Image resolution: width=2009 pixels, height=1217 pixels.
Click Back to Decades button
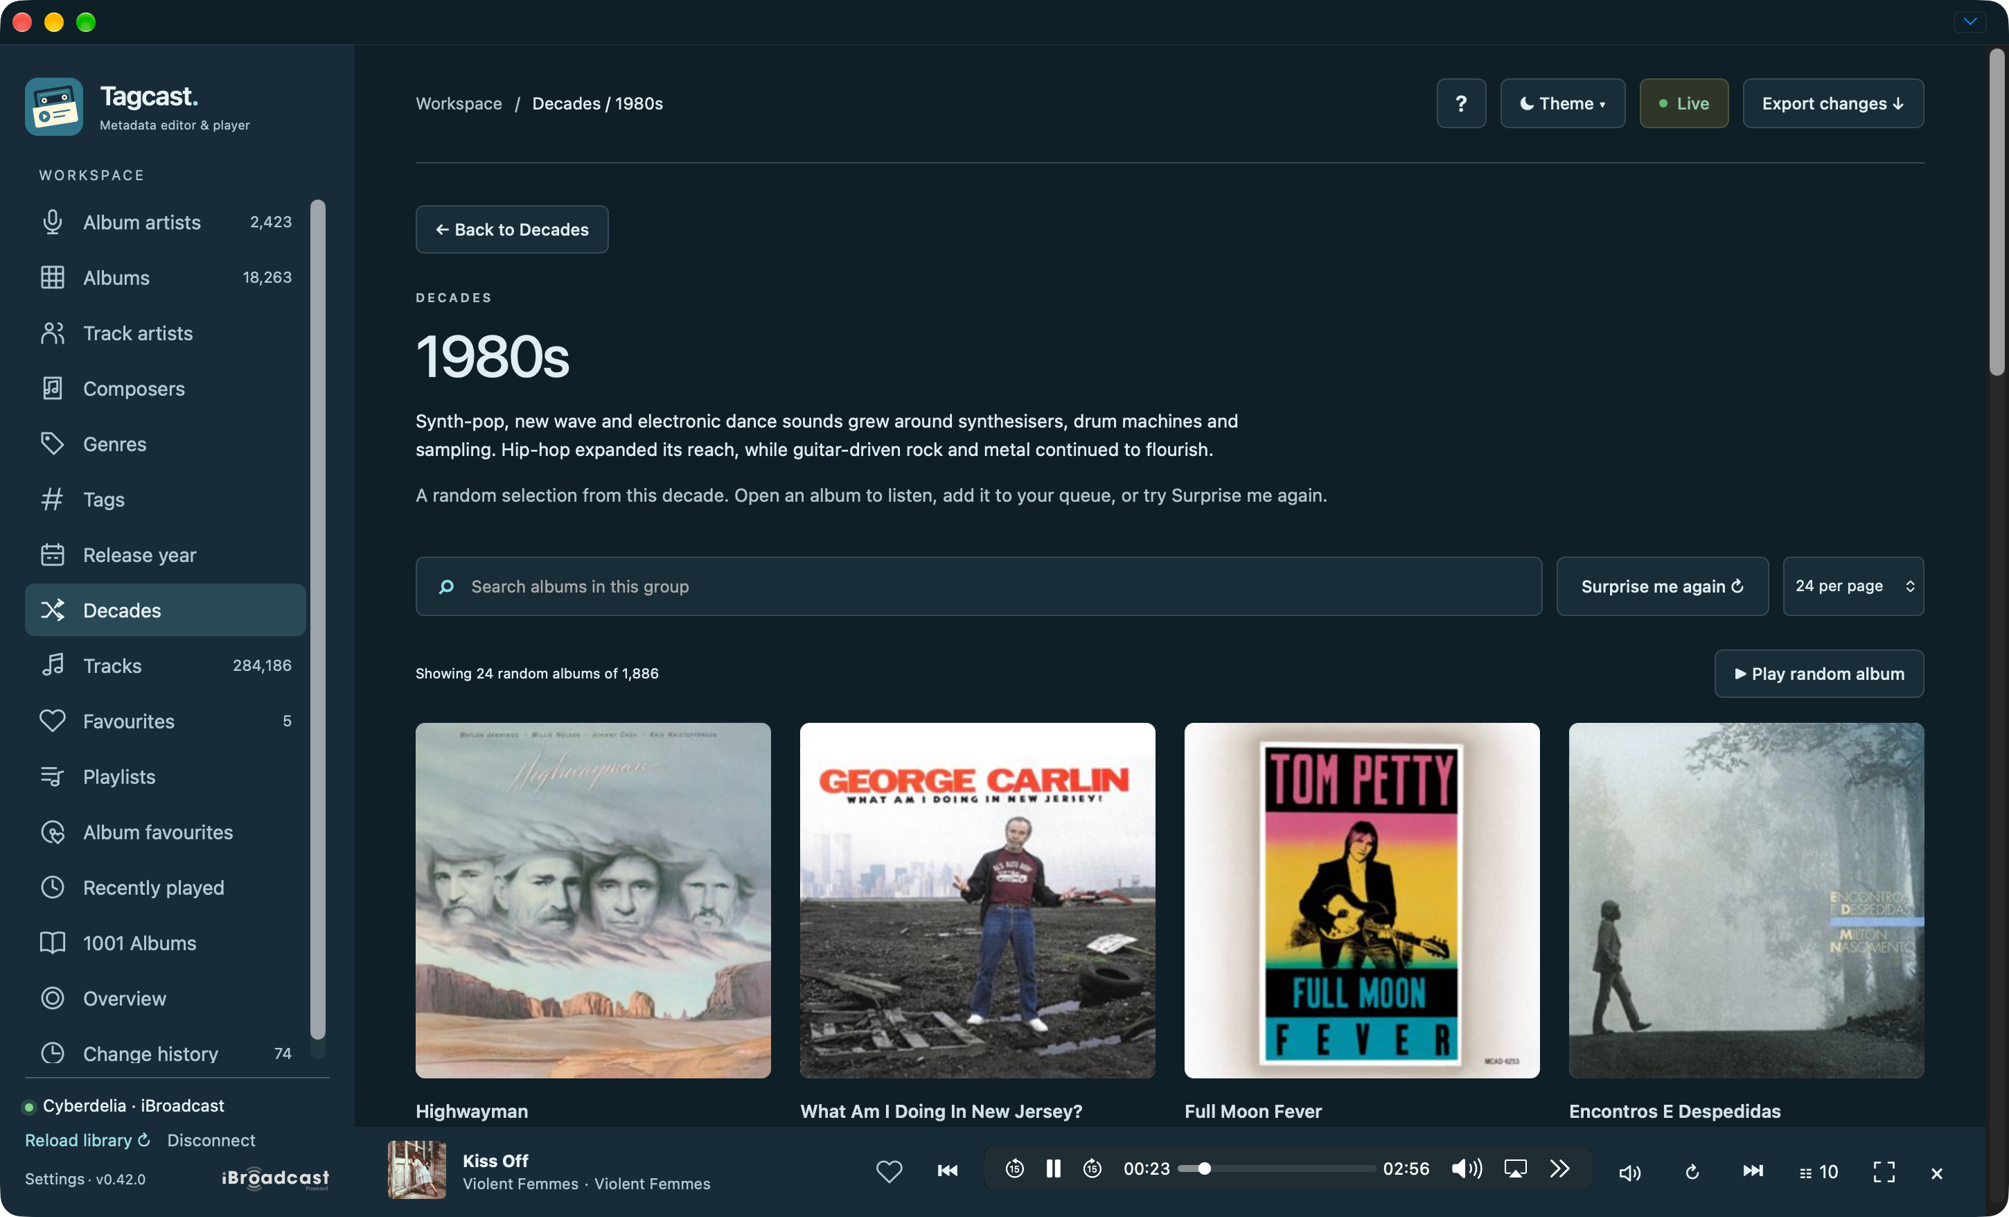512,229
